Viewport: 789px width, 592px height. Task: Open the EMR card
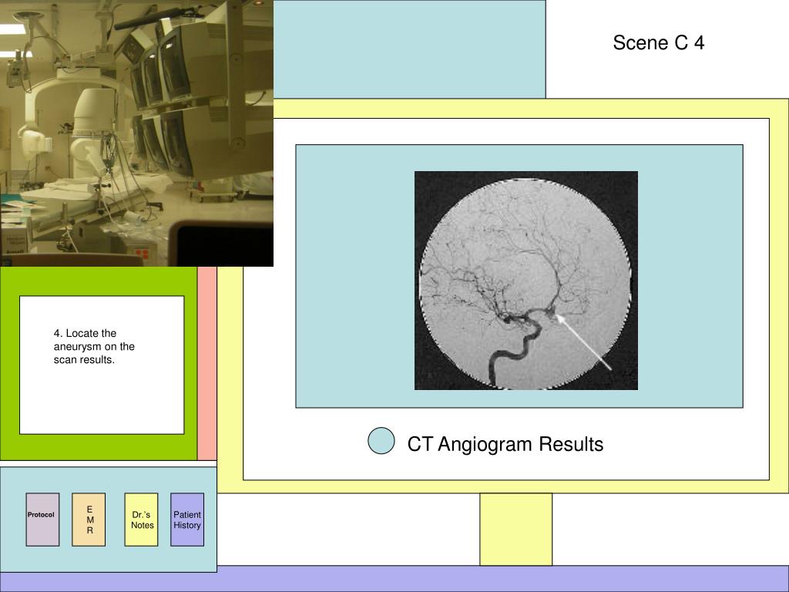pos(89,520)
